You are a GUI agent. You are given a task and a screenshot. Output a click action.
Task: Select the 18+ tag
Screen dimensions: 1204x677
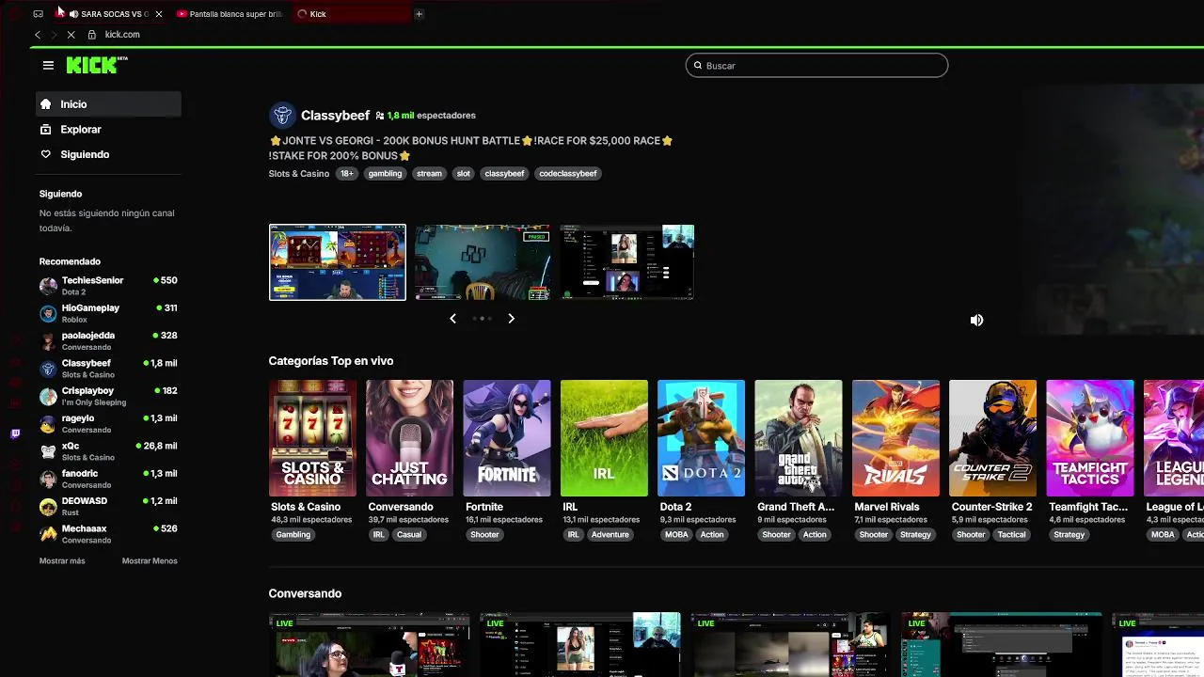click(347, 173)
